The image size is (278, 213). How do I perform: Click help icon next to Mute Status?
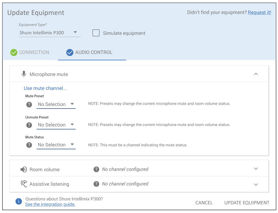29,145
